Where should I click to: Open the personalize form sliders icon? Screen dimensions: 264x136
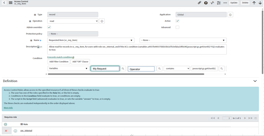(x=219, y=3)
